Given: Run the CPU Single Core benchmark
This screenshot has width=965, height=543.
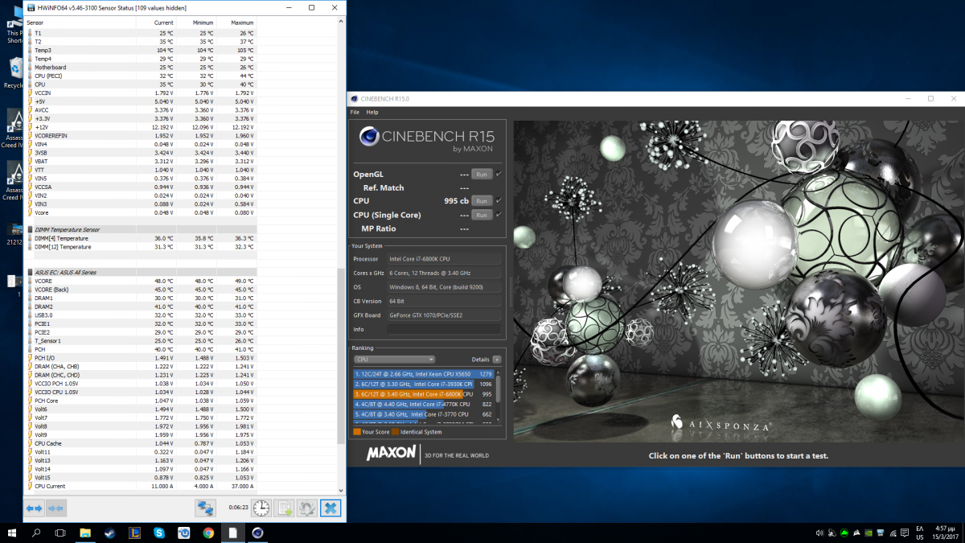Looking at the screenshot, I should pos(481,215).
